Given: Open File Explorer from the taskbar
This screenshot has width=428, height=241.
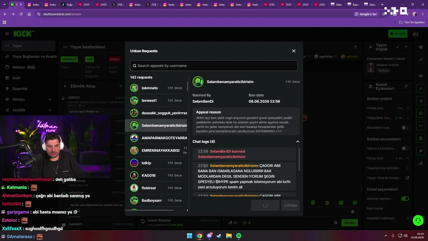Looking at the screenshot, I should 229,236.
